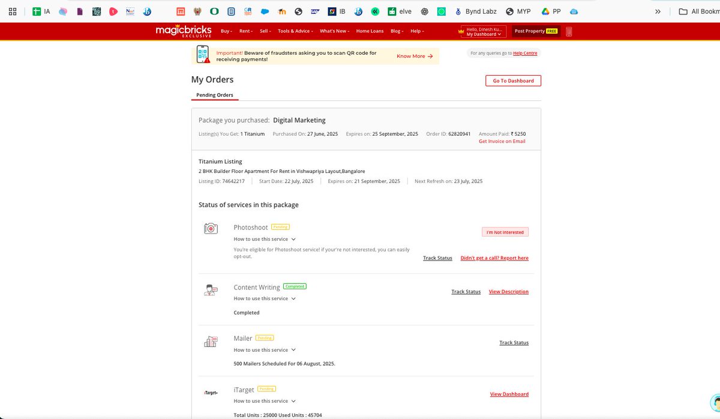Click Get Invoice on Email

pos(502,141)
